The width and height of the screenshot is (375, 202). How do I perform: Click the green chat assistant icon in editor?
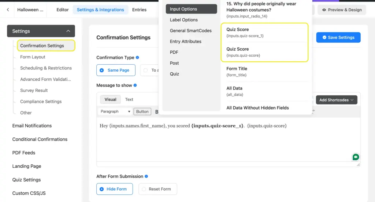[356, 157]
